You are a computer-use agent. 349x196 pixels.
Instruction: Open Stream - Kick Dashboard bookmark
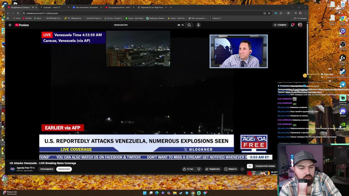pos(135,18)
